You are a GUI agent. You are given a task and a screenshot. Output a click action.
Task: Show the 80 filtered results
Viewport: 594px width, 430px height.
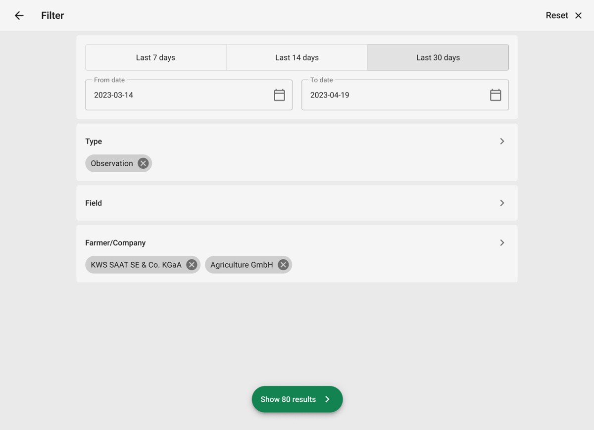289,399
